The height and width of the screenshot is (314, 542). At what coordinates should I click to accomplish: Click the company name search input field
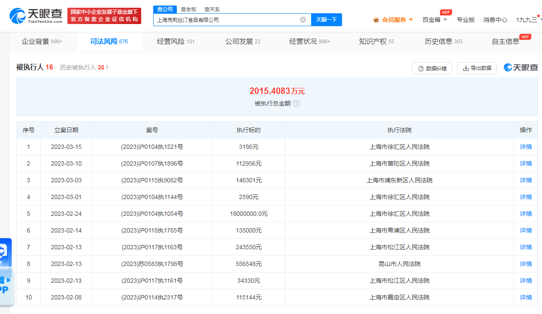point(225,20)
